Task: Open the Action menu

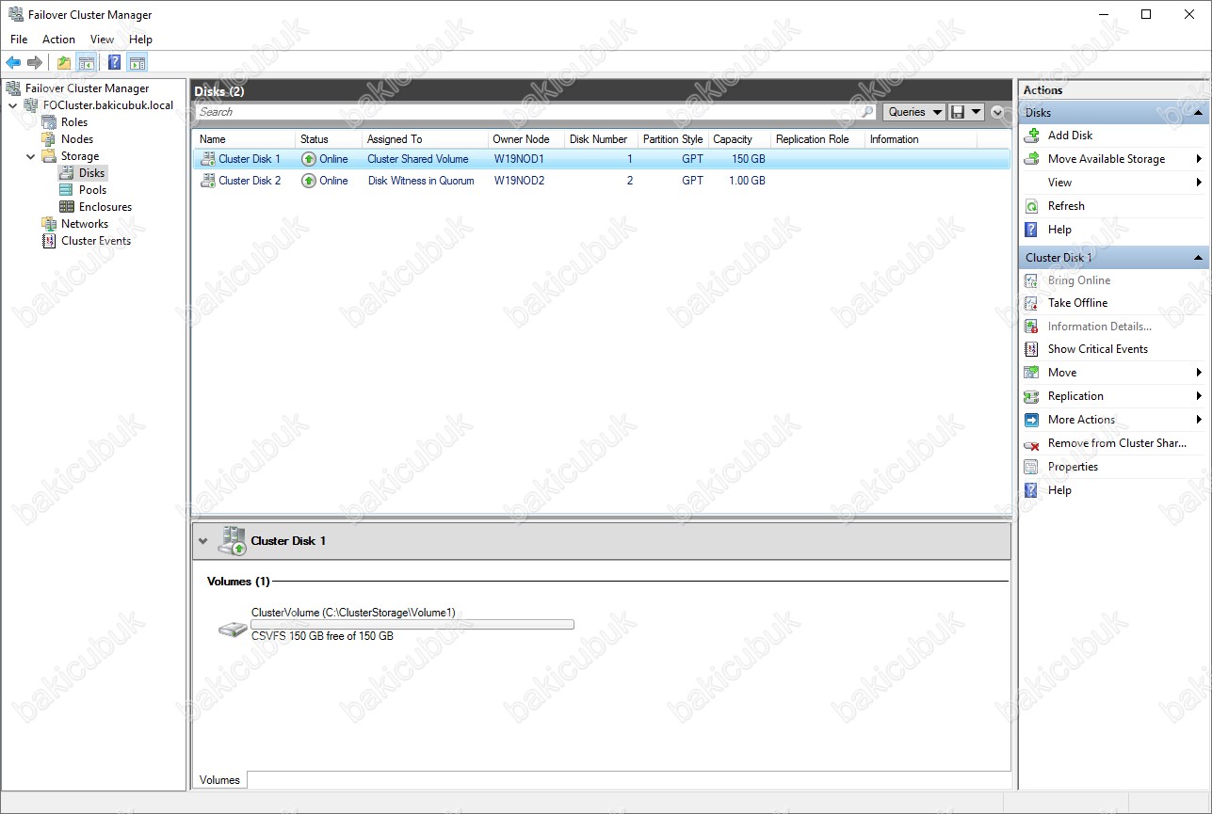Action: pos(58,40)
